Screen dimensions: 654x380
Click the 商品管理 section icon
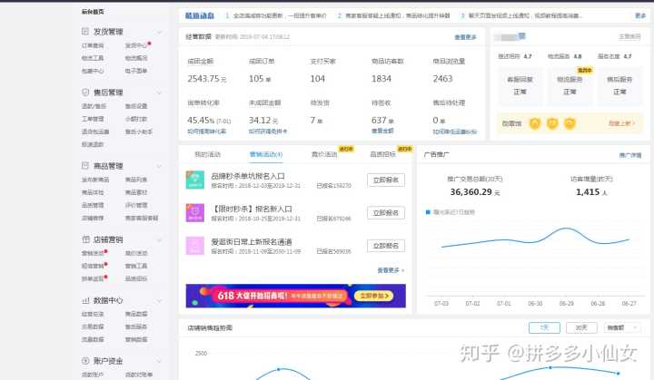coord(86,166)
